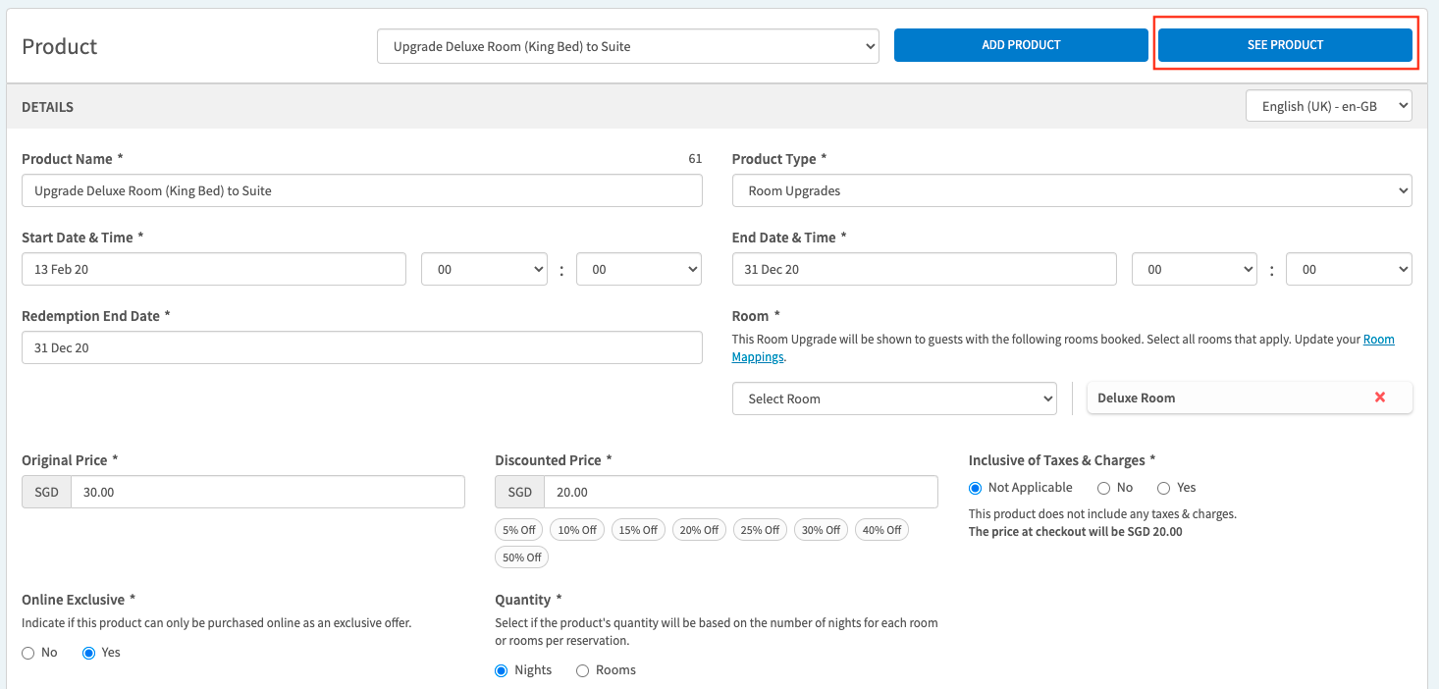The height and width of the screenshot is (689, 1439).
Task: Change language from English (UK) dropdown
Action: click(x=1328, y=106)
